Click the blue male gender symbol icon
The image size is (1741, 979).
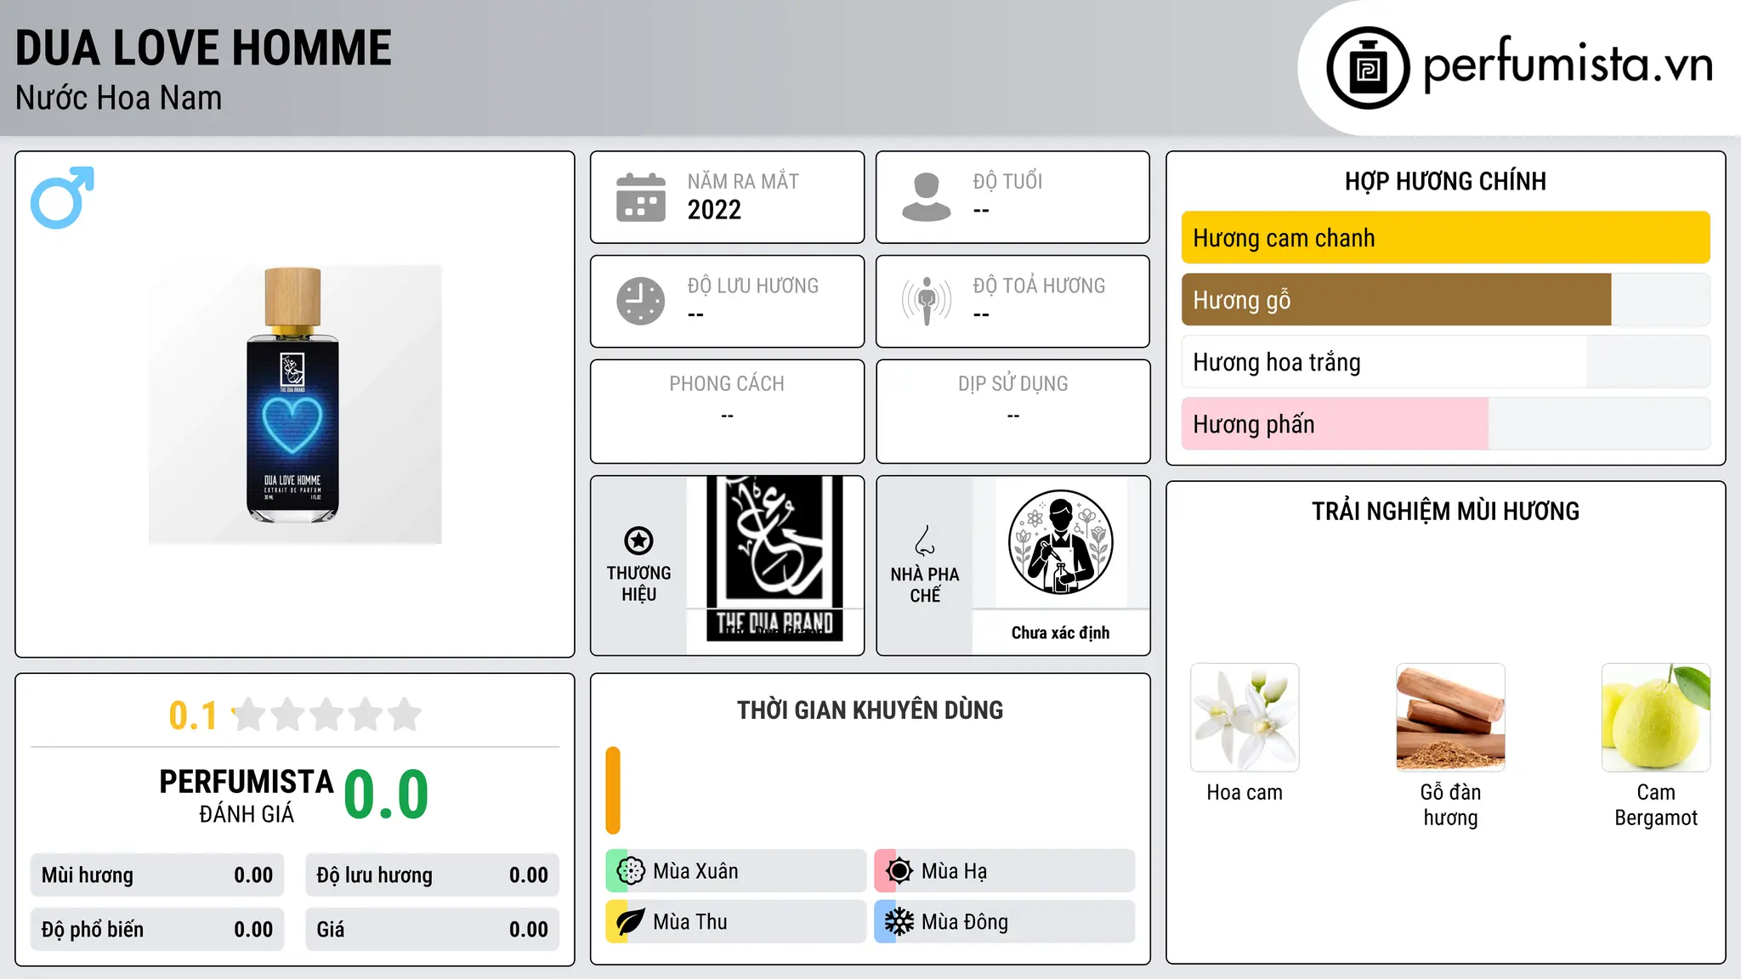pyautogui.click(x=62, y=197)
